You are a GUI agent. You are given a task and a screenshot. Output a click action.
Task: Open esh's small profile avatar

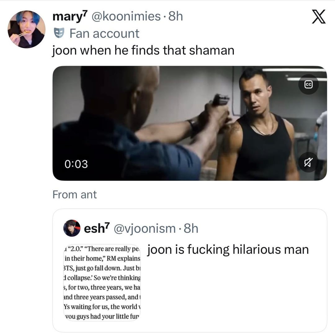[72, 229]
